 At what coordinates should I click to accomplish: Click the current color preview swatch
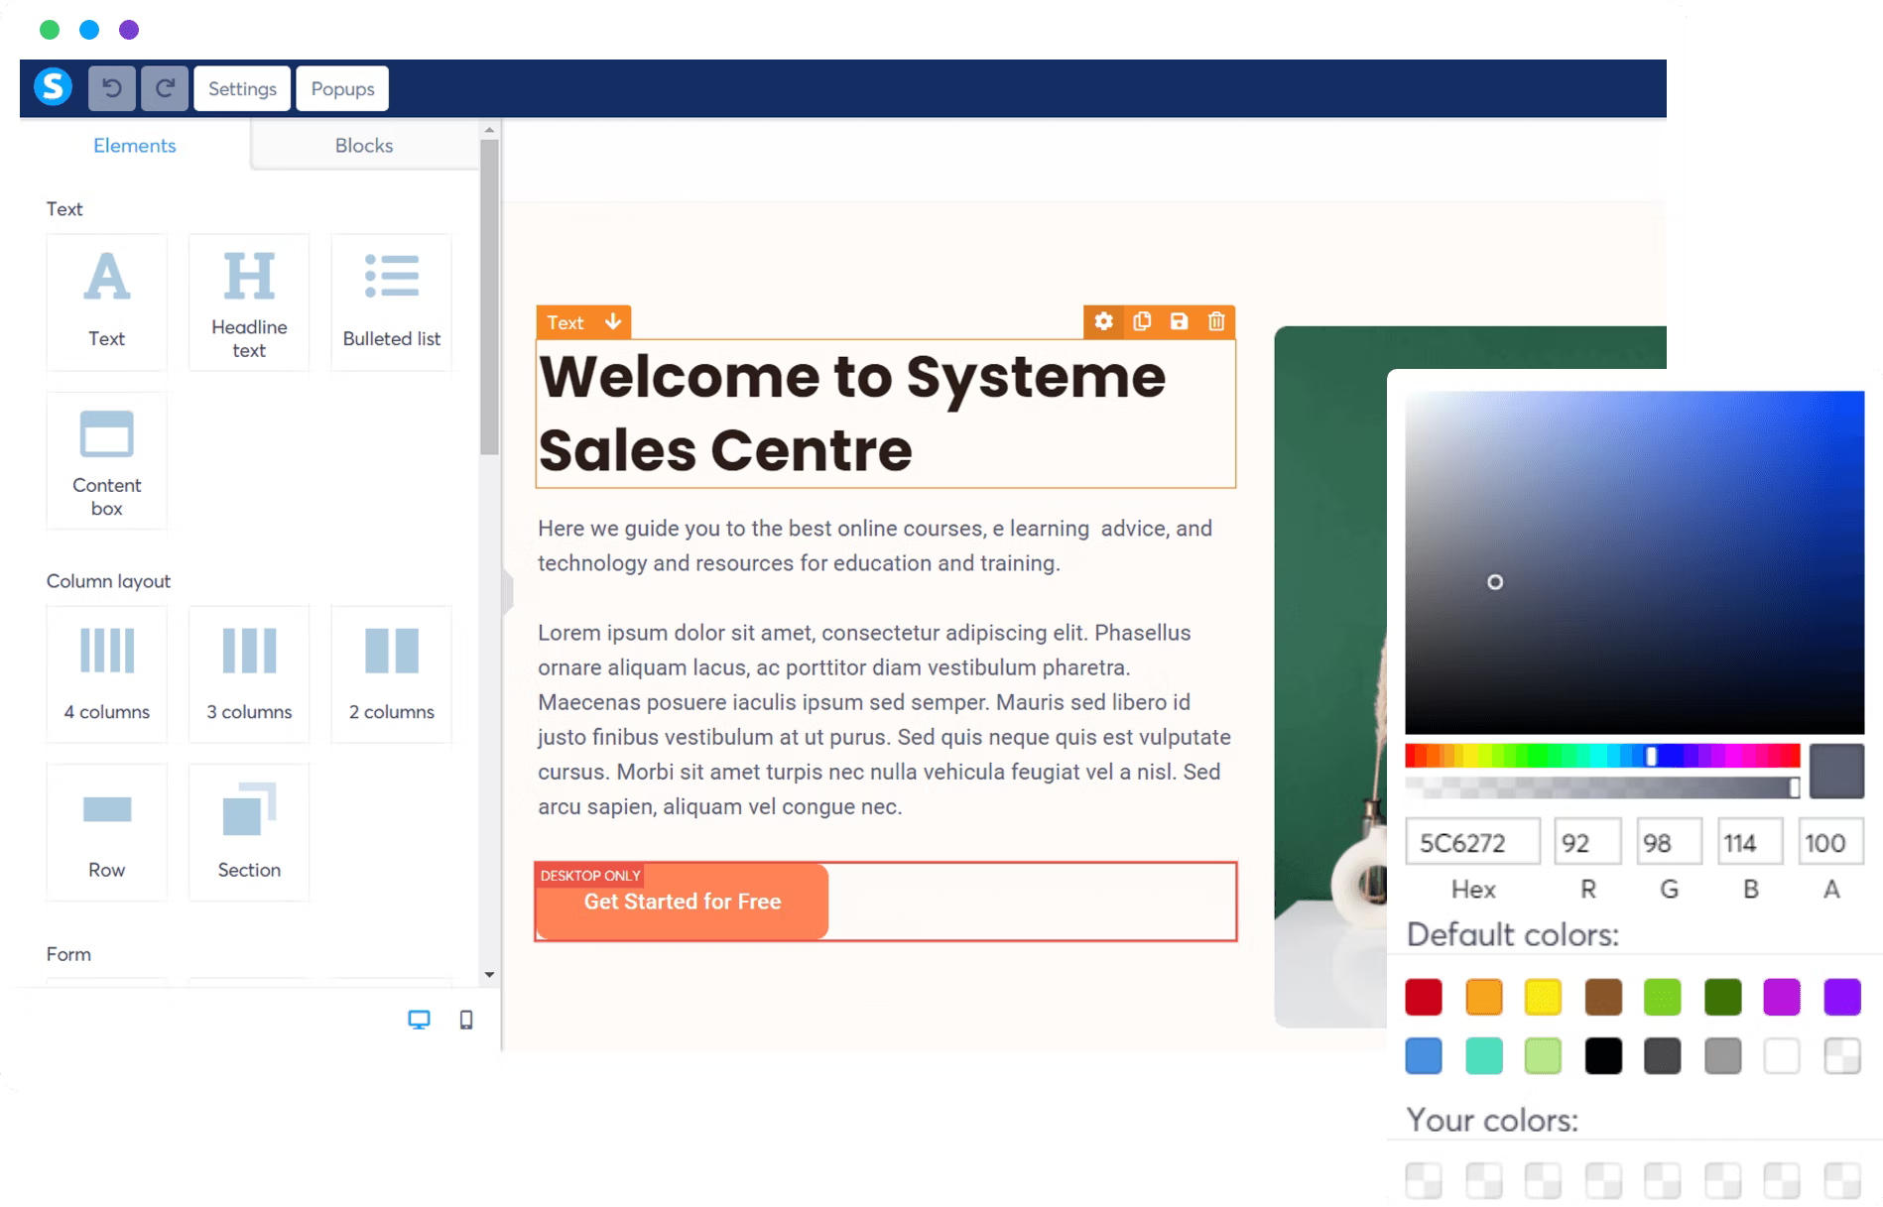click(x=1836, y=771)
